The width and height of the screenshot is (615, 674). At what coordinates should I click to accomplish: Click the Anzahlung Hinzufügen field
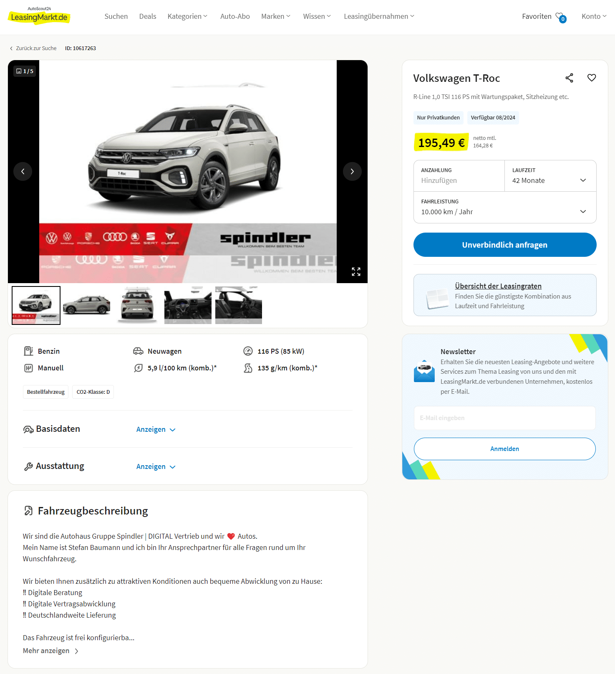click(x=459, y=176)
